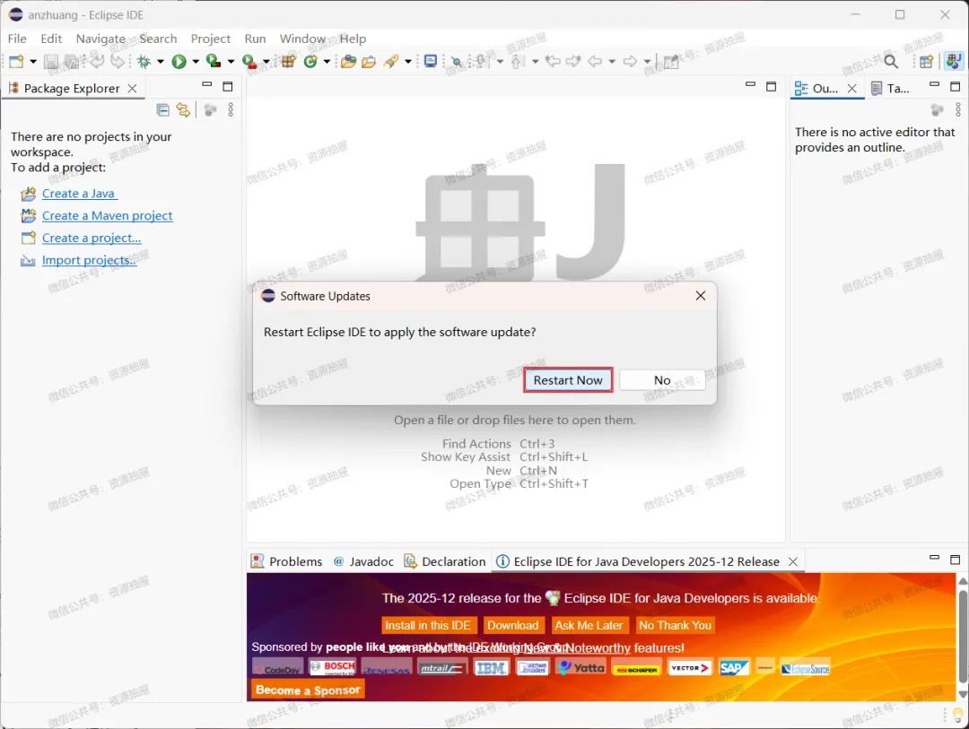This screenshot has width=969, height=729.
Task: Open the Coverage dropdown arrow
Action: (231, 62)
